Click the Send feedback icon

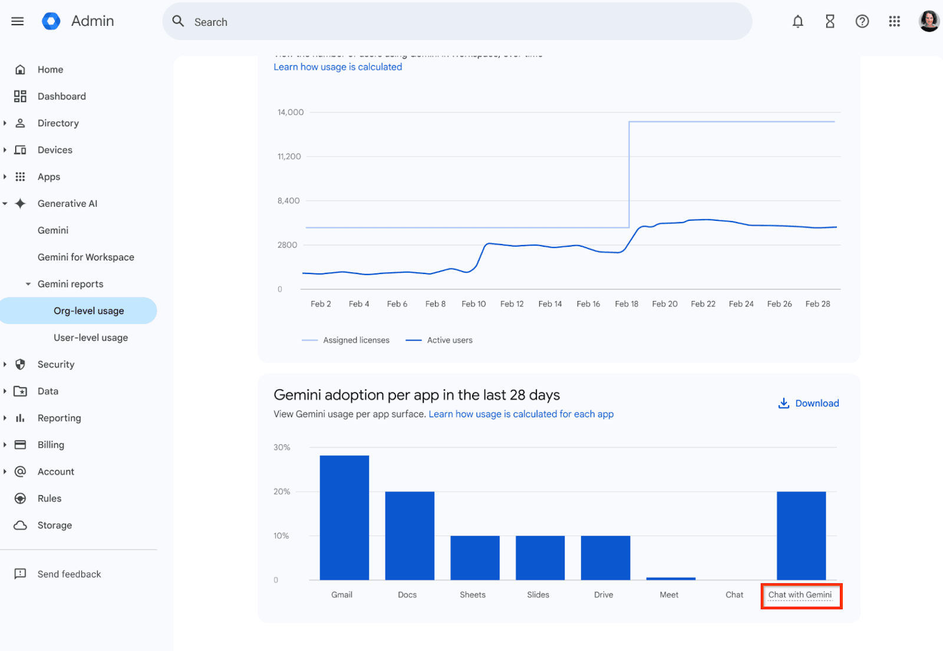click(20, 574)
